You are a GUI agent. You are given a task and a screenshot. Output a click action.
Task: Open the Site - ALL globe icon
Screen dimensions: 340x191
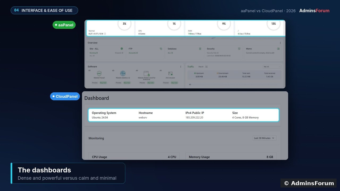(x=122, y=49)
